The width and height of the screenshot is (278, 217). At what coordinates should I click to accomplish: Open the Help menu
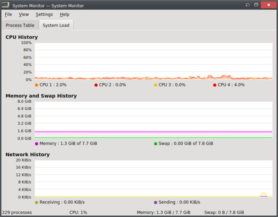pos(65,14)
